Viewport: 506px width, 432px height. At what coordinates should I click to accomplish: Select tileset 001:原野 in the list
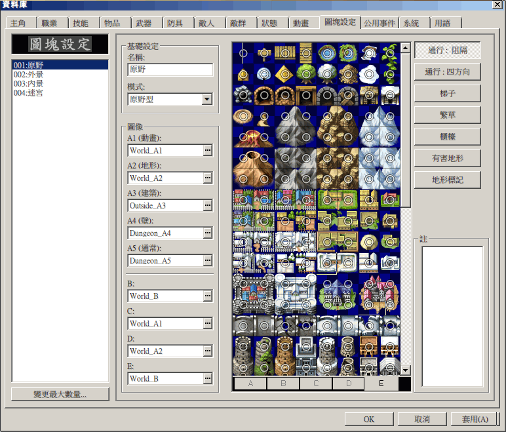click(60, 65)
